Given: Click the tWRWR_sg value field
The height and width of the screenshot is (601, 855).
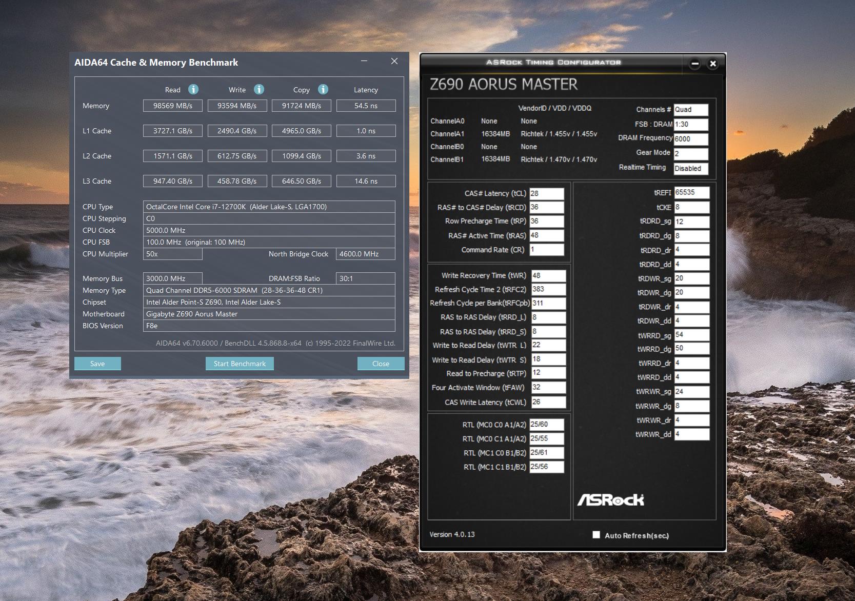Looking at the screenshot, I should (691, 392).
